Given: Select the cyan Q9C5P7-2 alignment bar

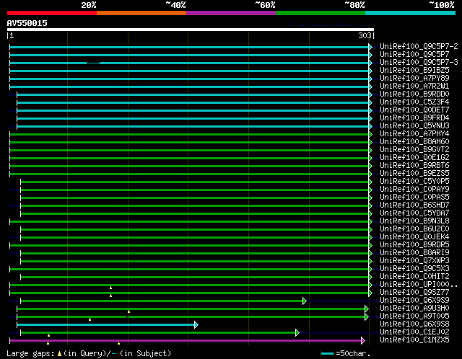Looking at the screenshot, I should pos(189,47).
